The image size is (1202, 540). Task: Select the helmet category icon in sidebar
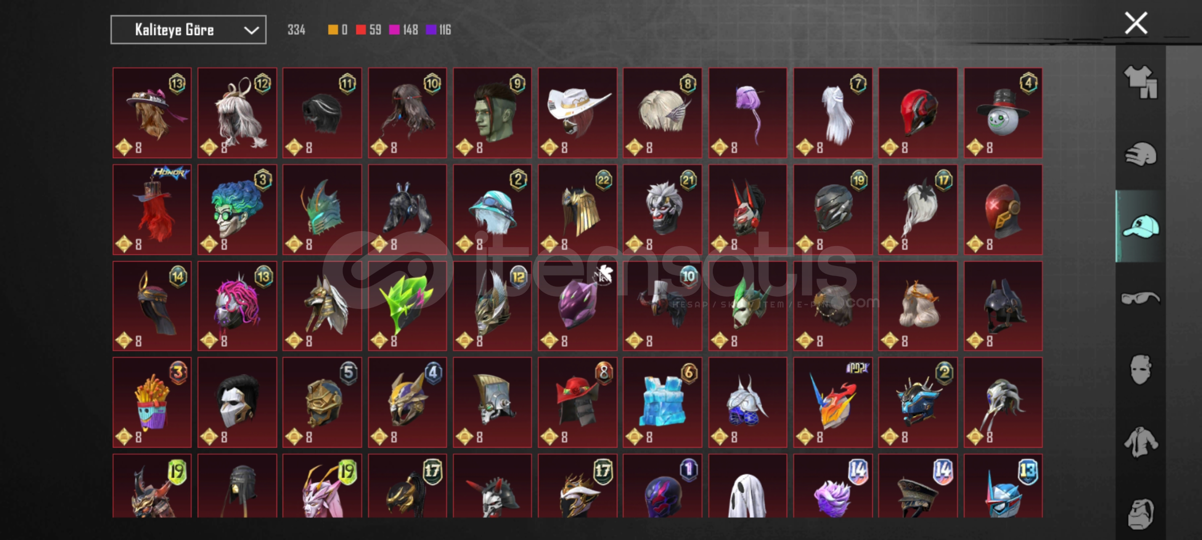click(x=1140, y=154)
